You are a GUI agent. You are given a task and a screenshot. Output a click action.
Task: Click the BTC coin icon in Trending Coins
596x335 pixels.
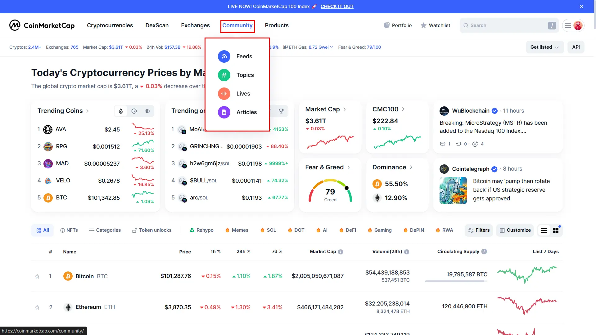(48, 198)
